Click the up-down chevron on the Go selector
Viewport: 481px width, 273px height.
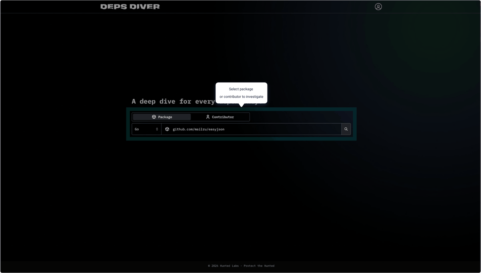pyautogui.click(x=157, y=129)
